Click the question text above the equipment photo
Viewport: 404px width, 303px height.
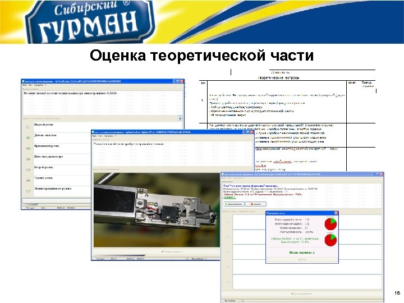point(128,144)
